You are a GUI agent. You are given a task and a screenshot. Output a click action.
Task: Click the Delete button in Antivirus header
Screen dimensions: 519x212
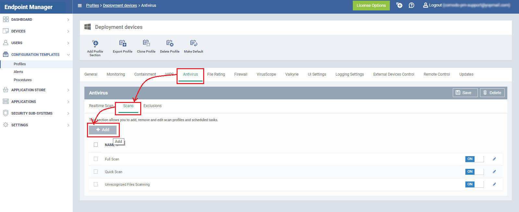tap(492, 93)
